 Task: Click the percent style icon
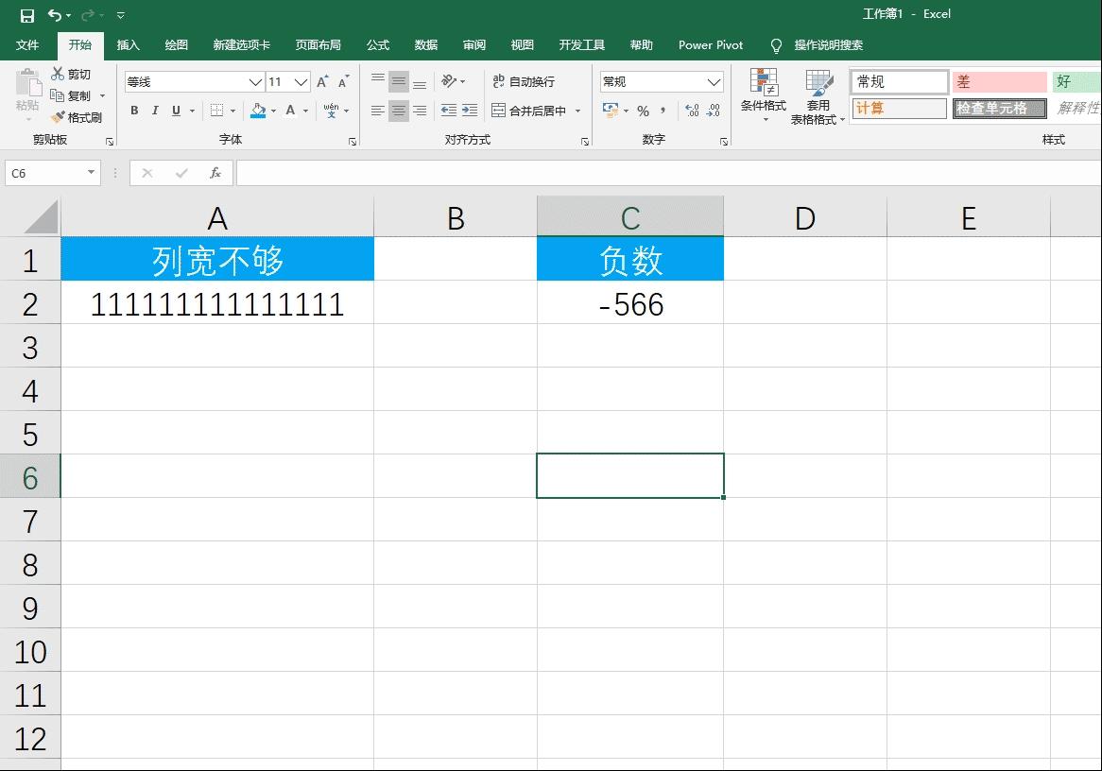[641, 111]
